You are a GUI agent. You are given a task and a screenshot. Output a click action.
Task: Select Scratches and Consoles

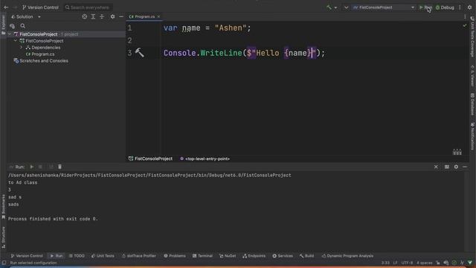[41, 61]
